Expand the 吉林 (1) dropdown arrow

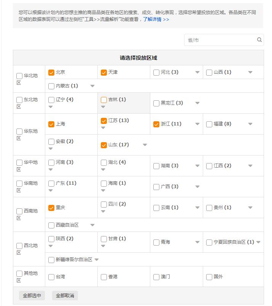[103, 107]
